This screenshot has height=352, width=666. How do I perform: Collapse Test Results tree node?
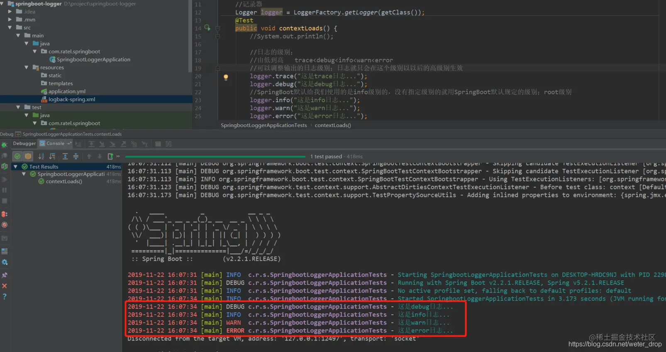tap(16, 166)
